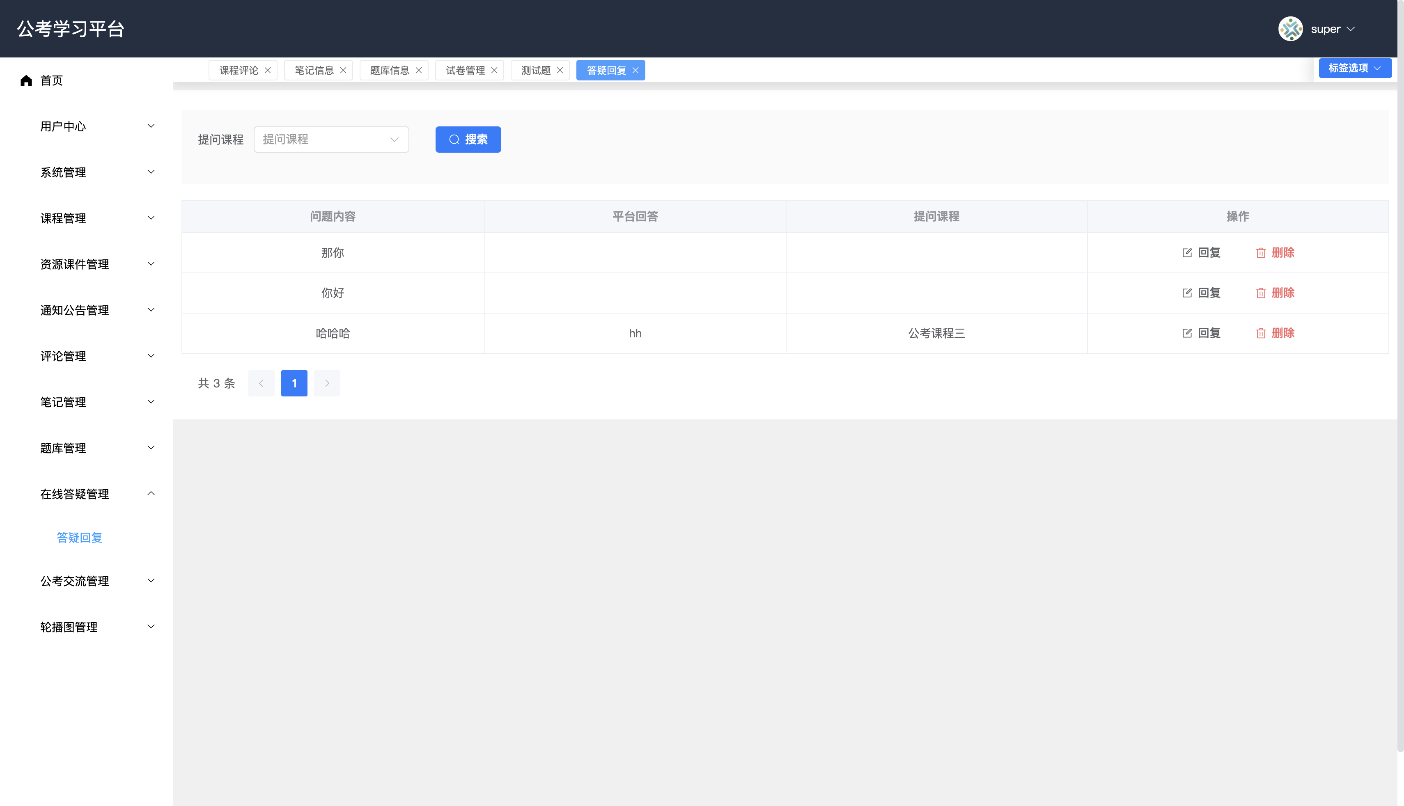Click the home icon in sidebar
Viewport: 1404px width, 806px height.
click(x=26, y=81)
